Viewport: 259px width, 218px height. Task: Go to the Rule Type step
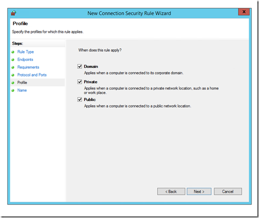coord(25,52)
